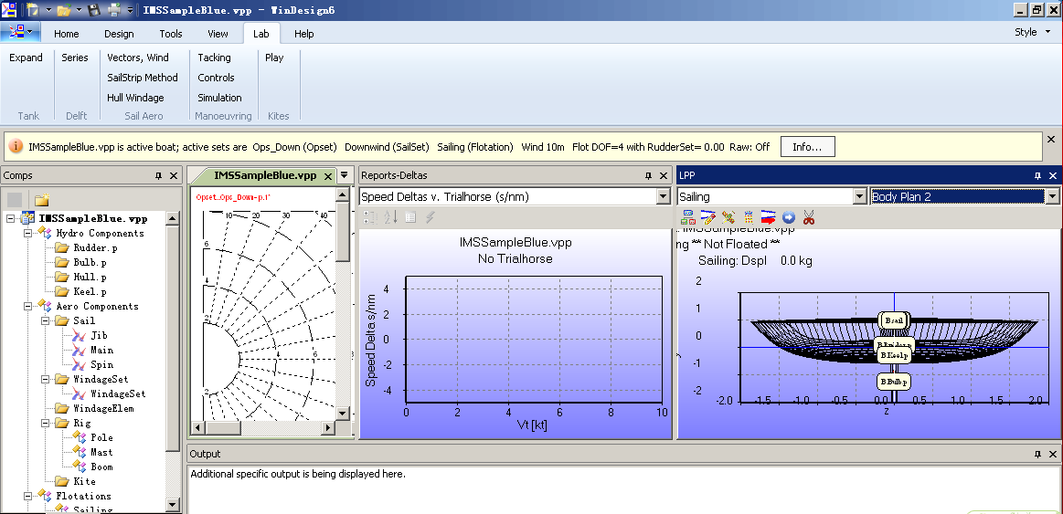The height and width of the screenshot is (514, 1063).
Task: Collapse the Flotations node
Action: (27, 496)
